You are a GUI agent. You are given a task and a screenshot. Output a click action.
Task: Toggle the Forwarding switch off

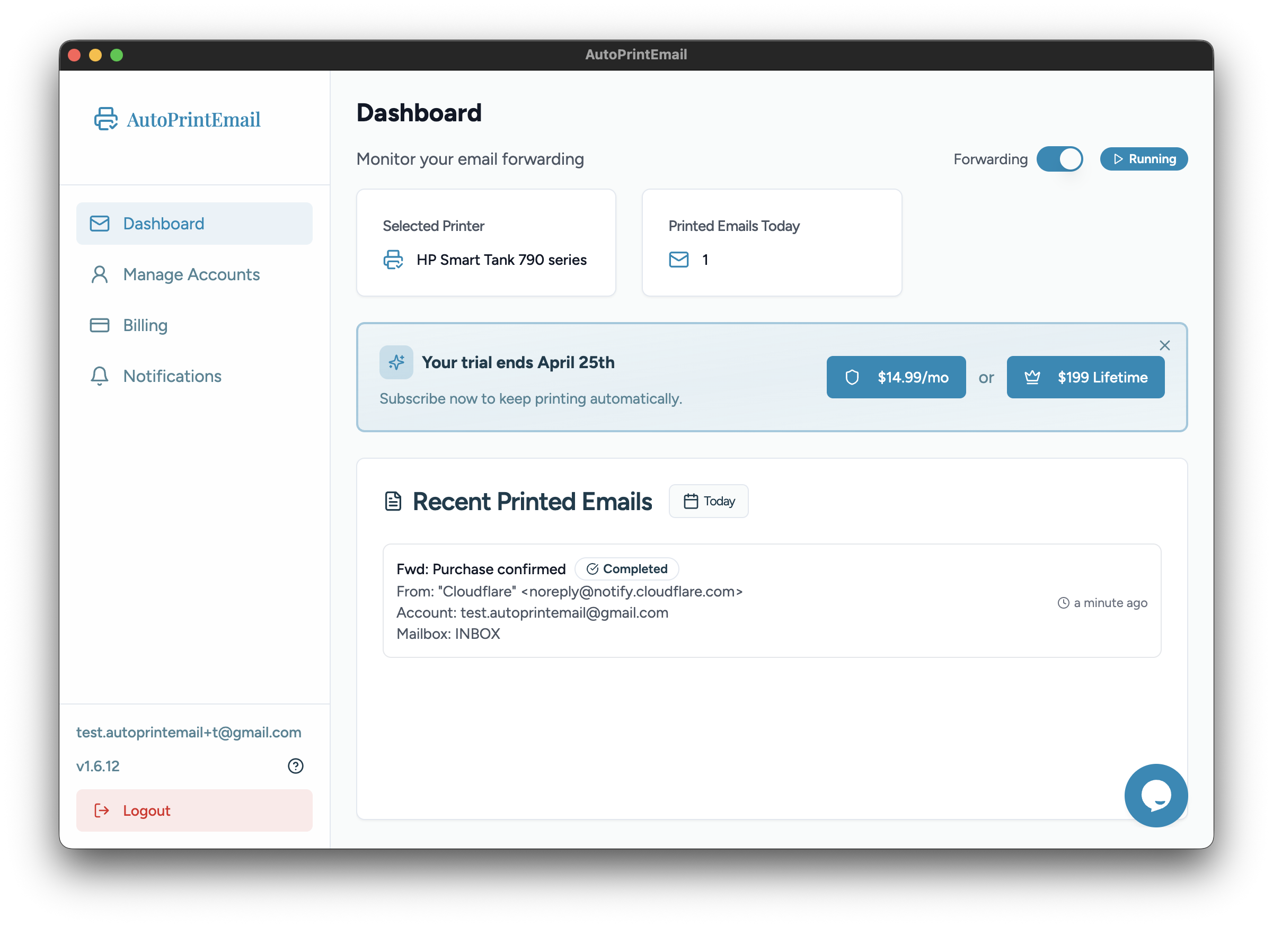[x=1059, y=159]
